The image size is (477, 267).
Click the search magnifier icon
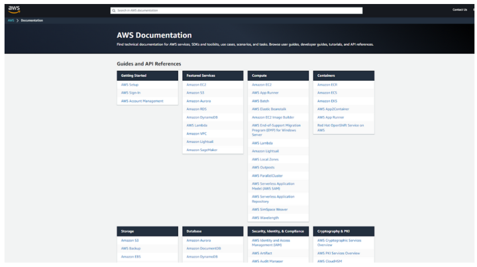pos(114,11)
